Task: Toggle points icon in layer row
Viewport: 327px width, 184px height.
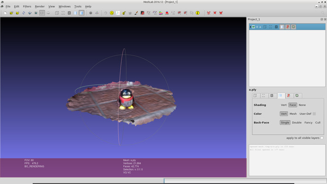Action: coord(270,27)
